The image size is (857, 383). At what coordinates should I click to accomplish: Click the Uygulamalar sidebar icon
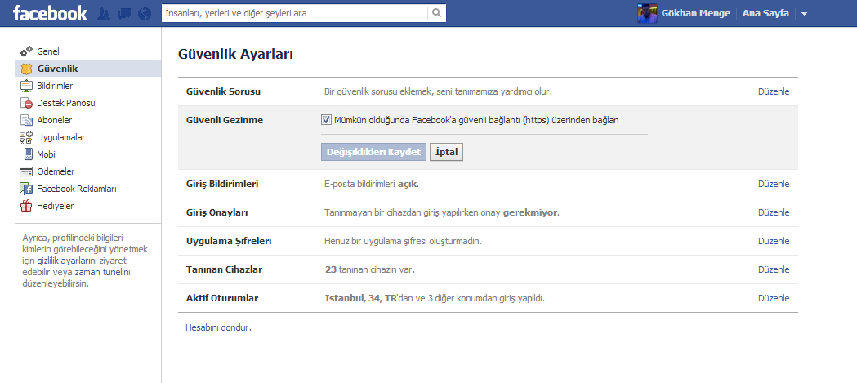pyautogui.click(x=26, y=137)
